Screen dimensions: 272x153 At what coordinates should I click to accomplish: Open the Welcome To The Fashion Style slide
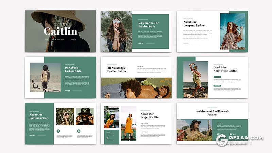pos(136,31)
